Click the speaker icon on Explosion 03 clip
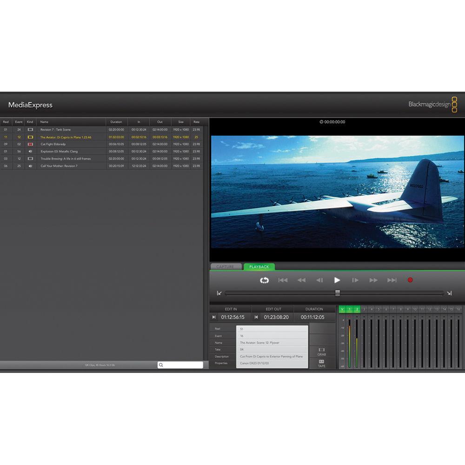The height and width of the screenshot is (465, 465). (30, 151)
